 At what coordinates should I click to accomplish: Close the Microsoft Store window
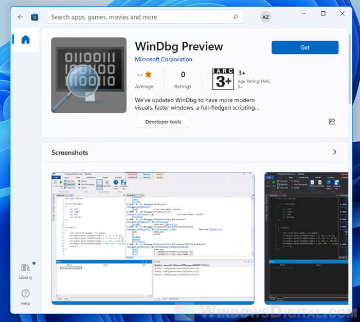click(343, 13)
